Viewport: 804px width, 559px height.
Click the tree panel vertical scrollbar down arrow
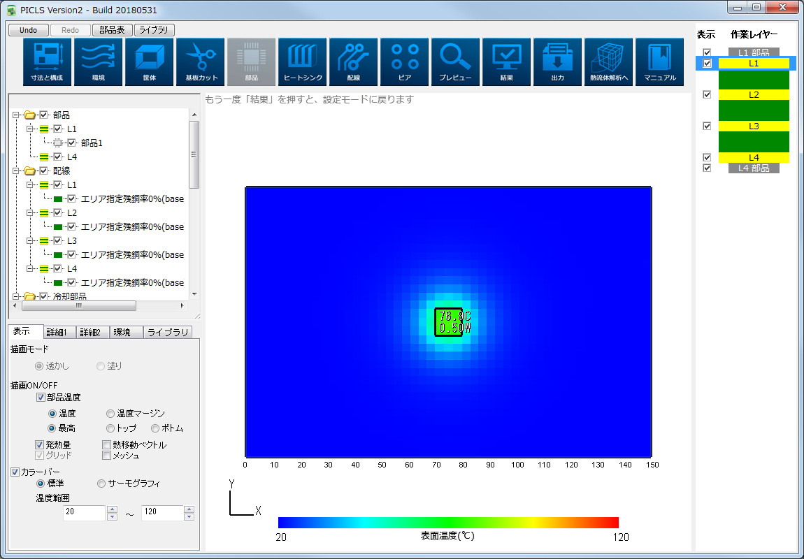(x=194, y=294)
